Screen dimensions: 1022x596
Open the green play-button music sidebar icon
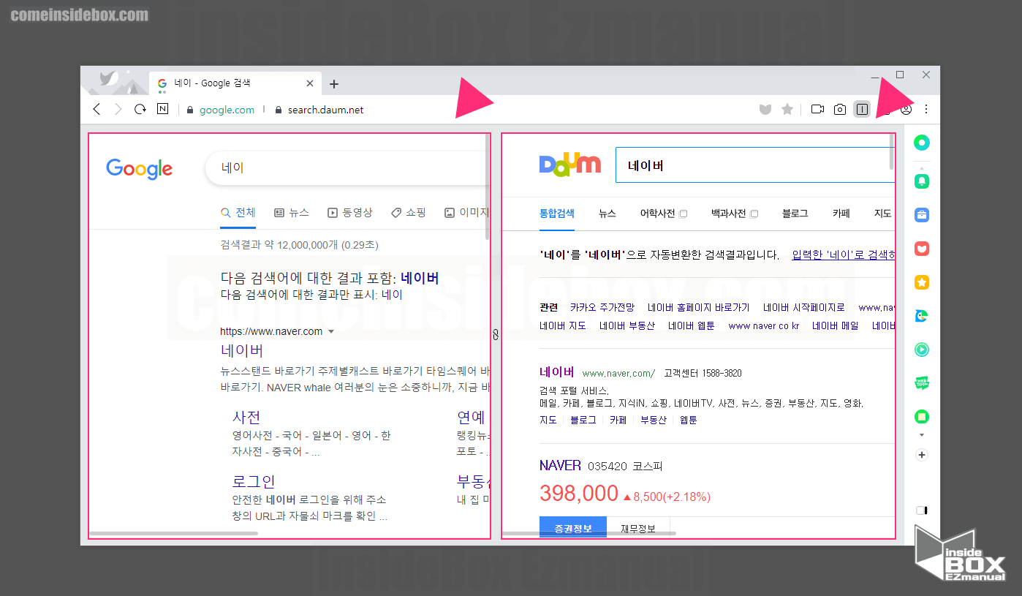coord(922,350)
